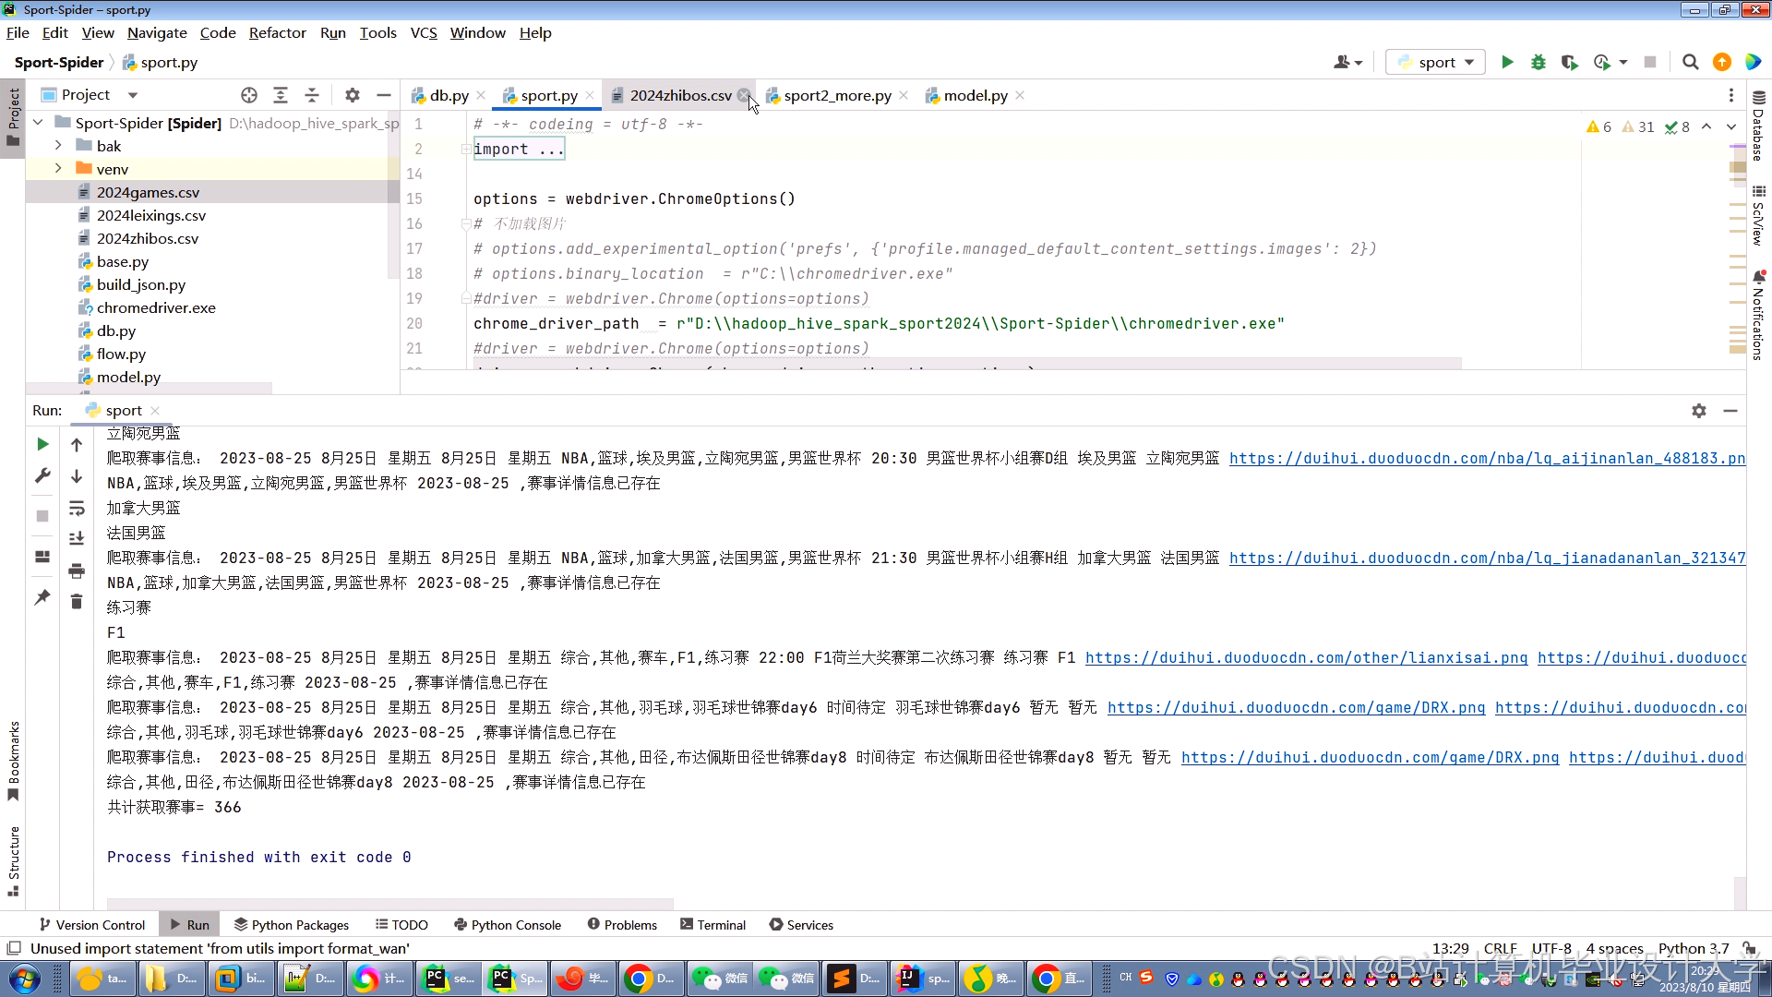
Task: Click the trash icon to clear output
Action: [x=77, y=602]
